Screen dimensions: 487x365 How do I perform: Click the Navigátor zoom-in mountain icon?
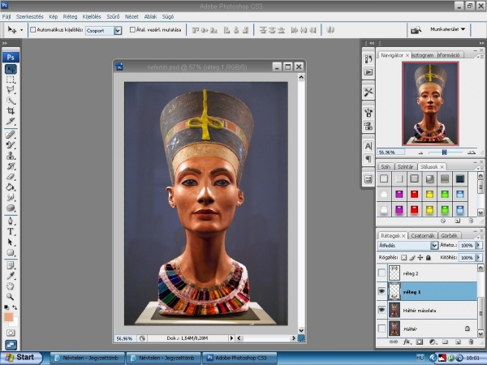[471, 152]
